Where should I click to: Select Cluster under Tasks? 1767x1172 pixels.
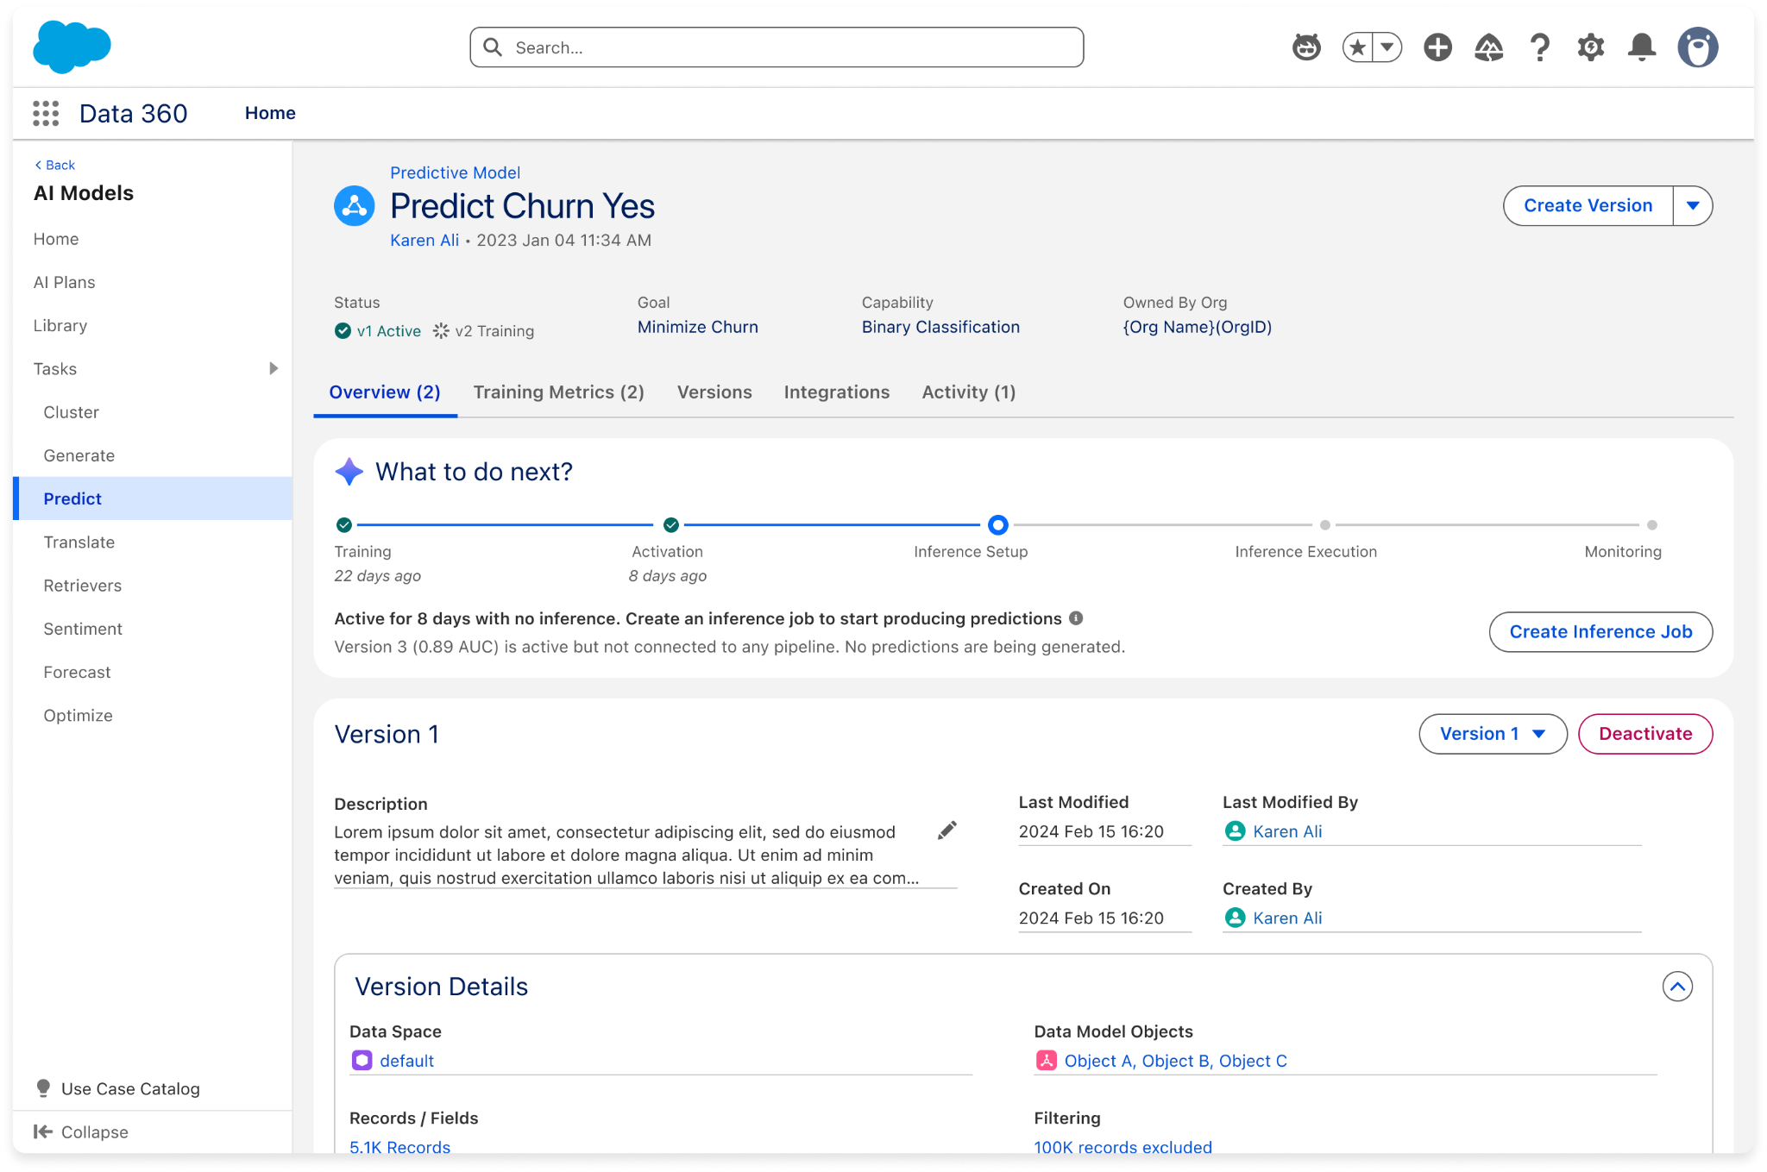[152, 412]
